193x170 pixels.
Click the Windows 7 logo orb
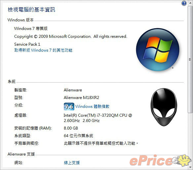158,50
